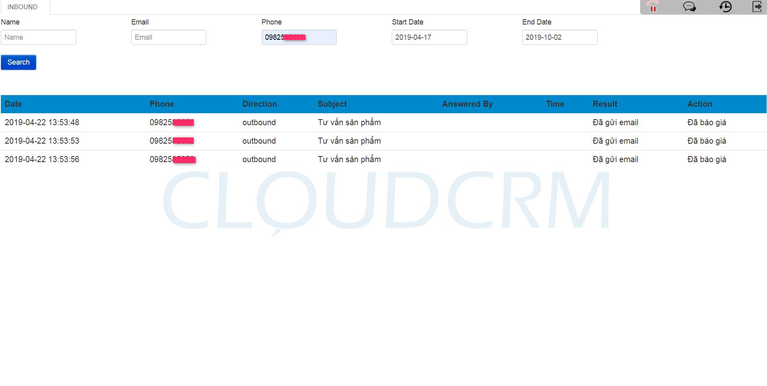Open the chat messages icon
This screenshot has width=767, height=386.
[x=690, y=7]
